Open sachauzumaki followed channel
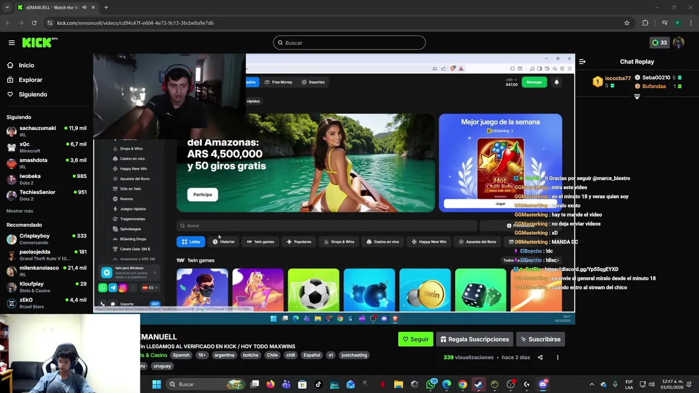The height and width of the screenshot is (393, 699). pos(46,132)
